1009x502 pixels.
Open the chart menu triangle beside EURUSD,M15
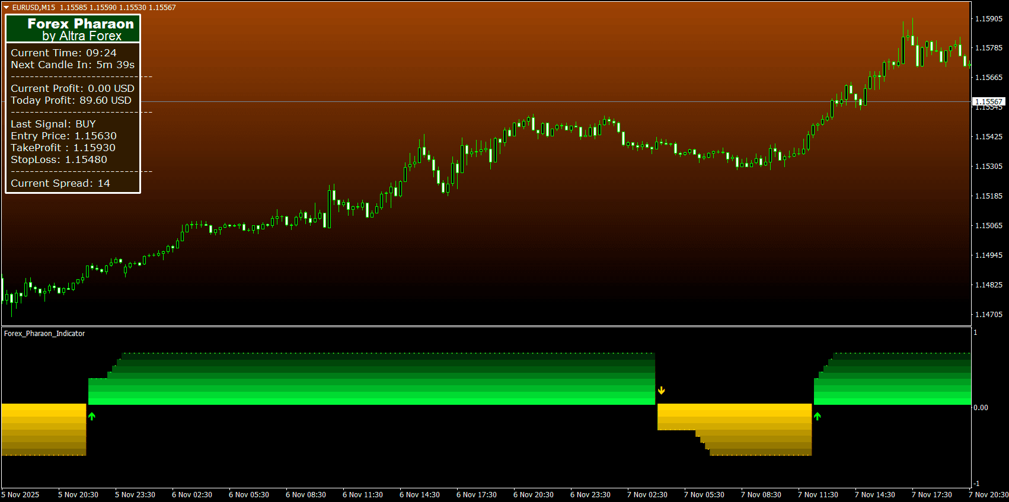(x=7, y=8)
